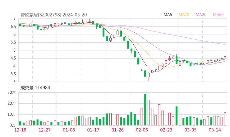Click the MA5 legend label

pos(168,15)
